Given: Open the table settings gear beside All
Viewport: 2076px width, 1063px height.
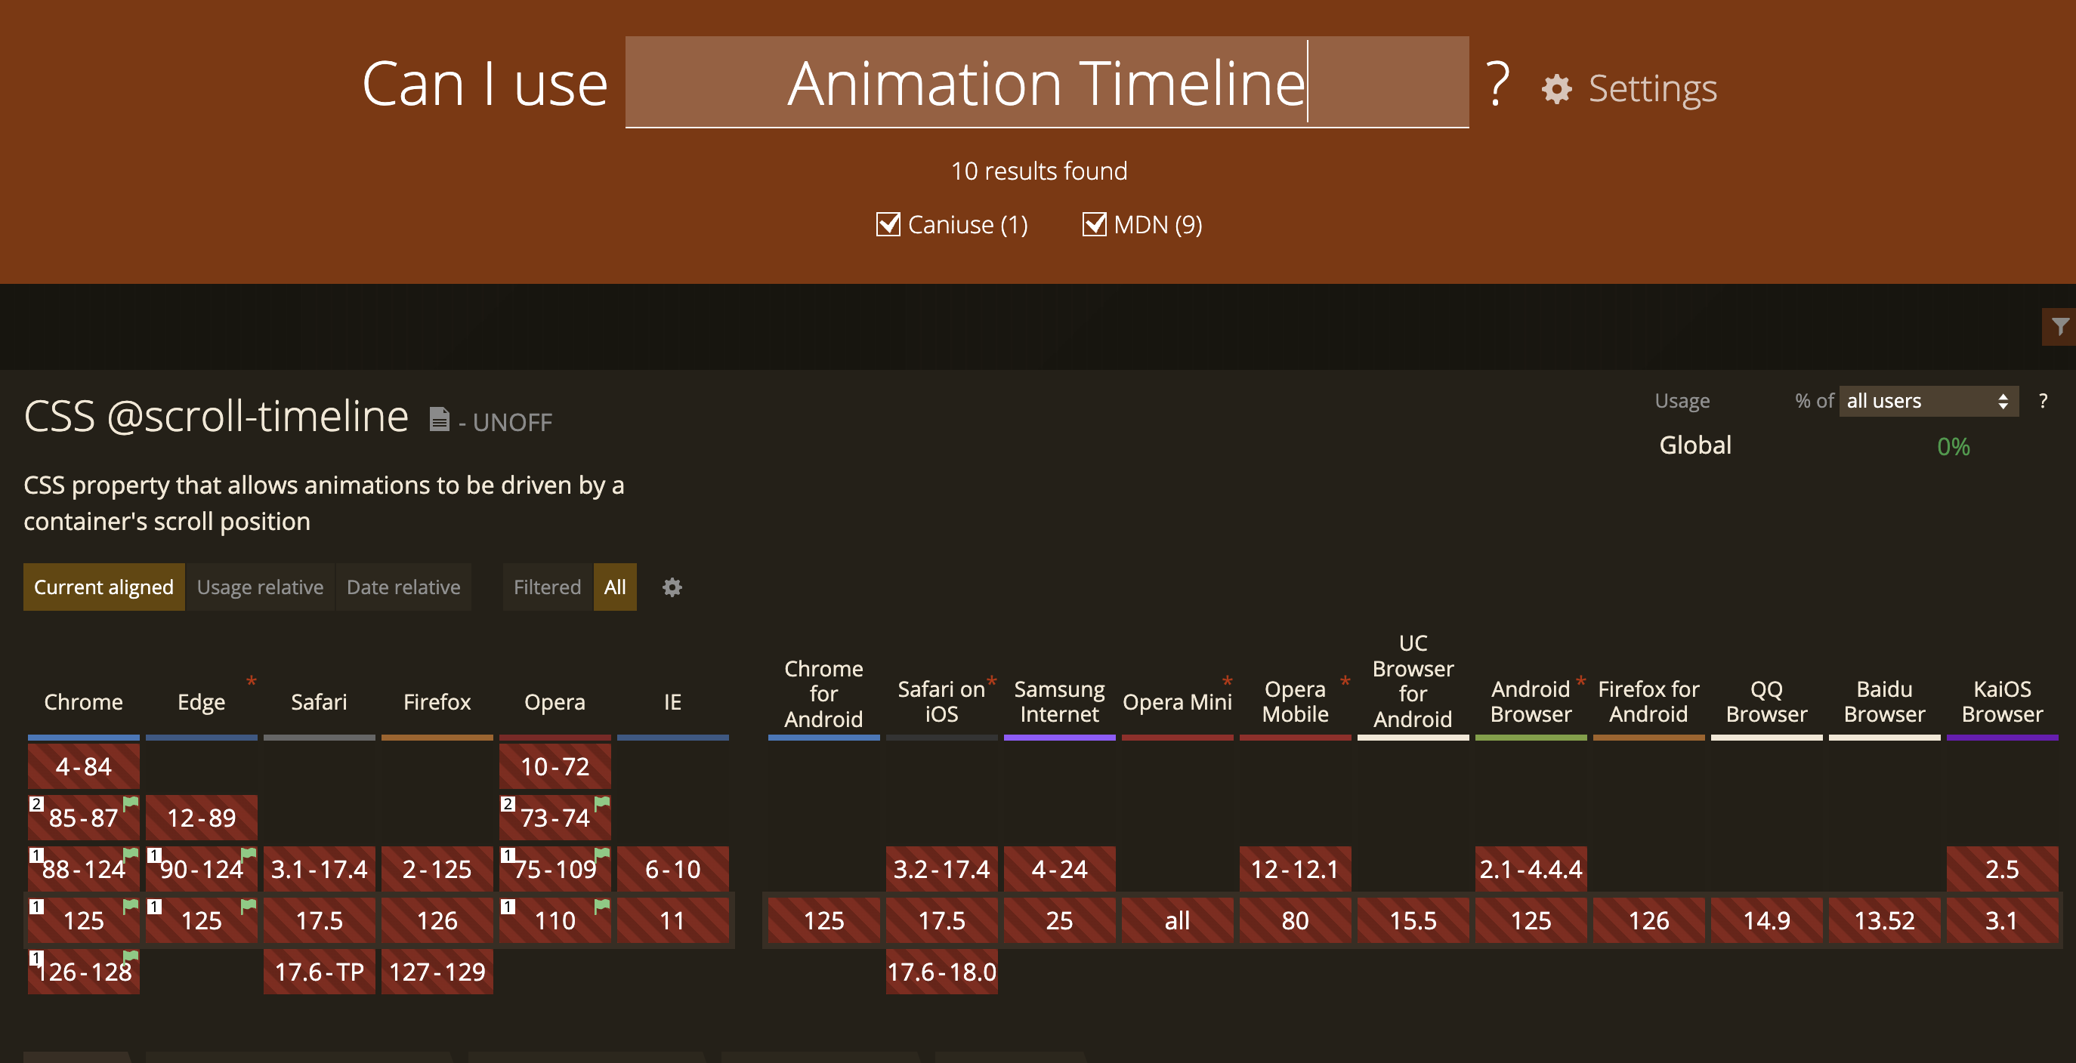Looking at the screenshot, I should (672, 587).
